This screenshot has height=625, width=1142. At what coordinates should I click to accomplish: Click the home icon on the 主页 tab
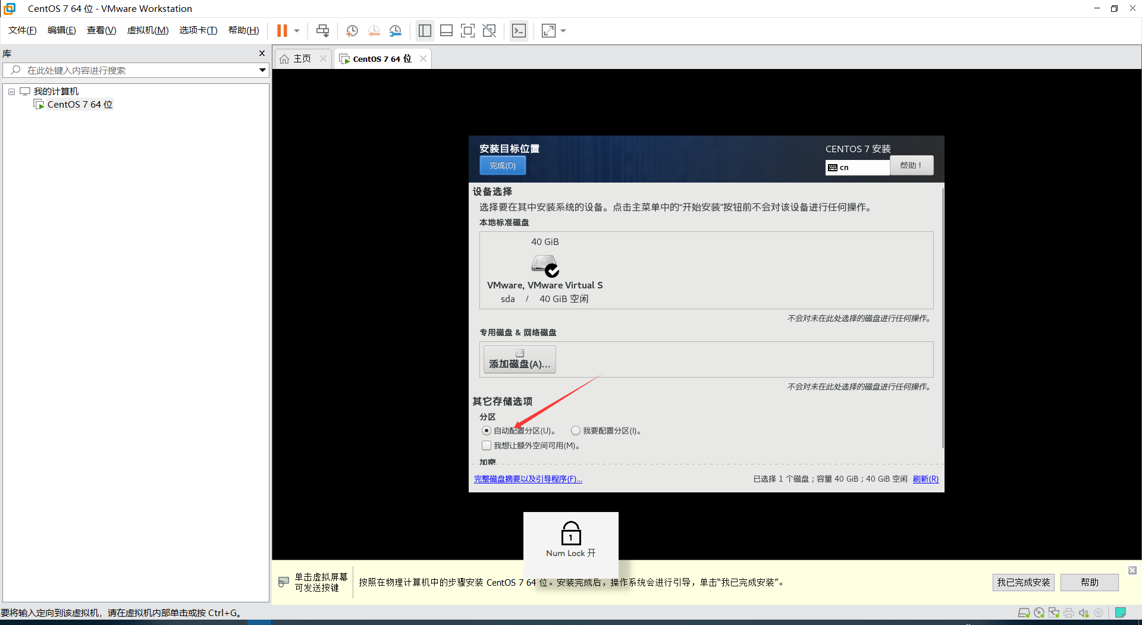click(x=284, y=58)
